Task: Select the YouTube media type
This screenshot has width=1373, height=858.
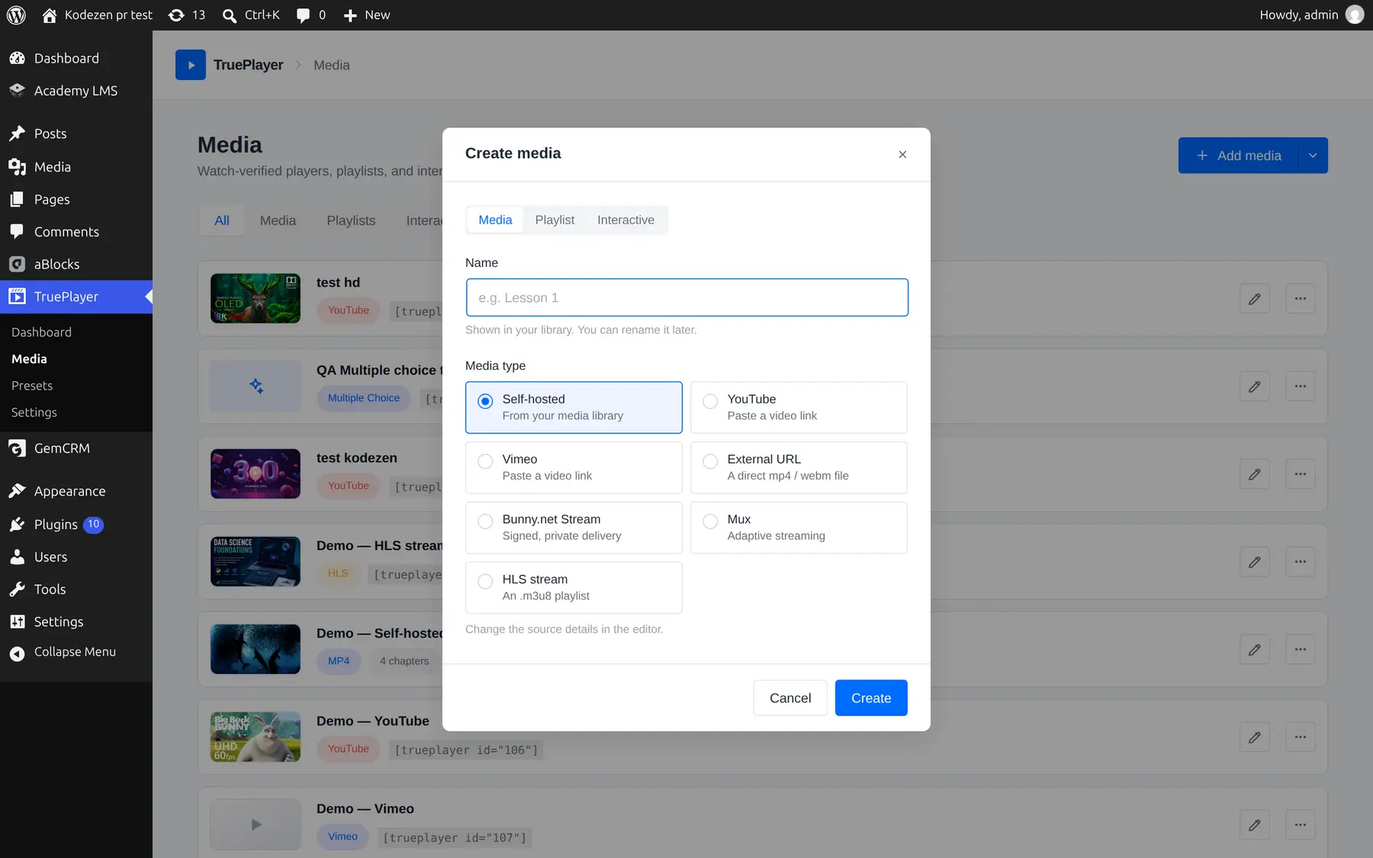Action: [x=799, y=407]
